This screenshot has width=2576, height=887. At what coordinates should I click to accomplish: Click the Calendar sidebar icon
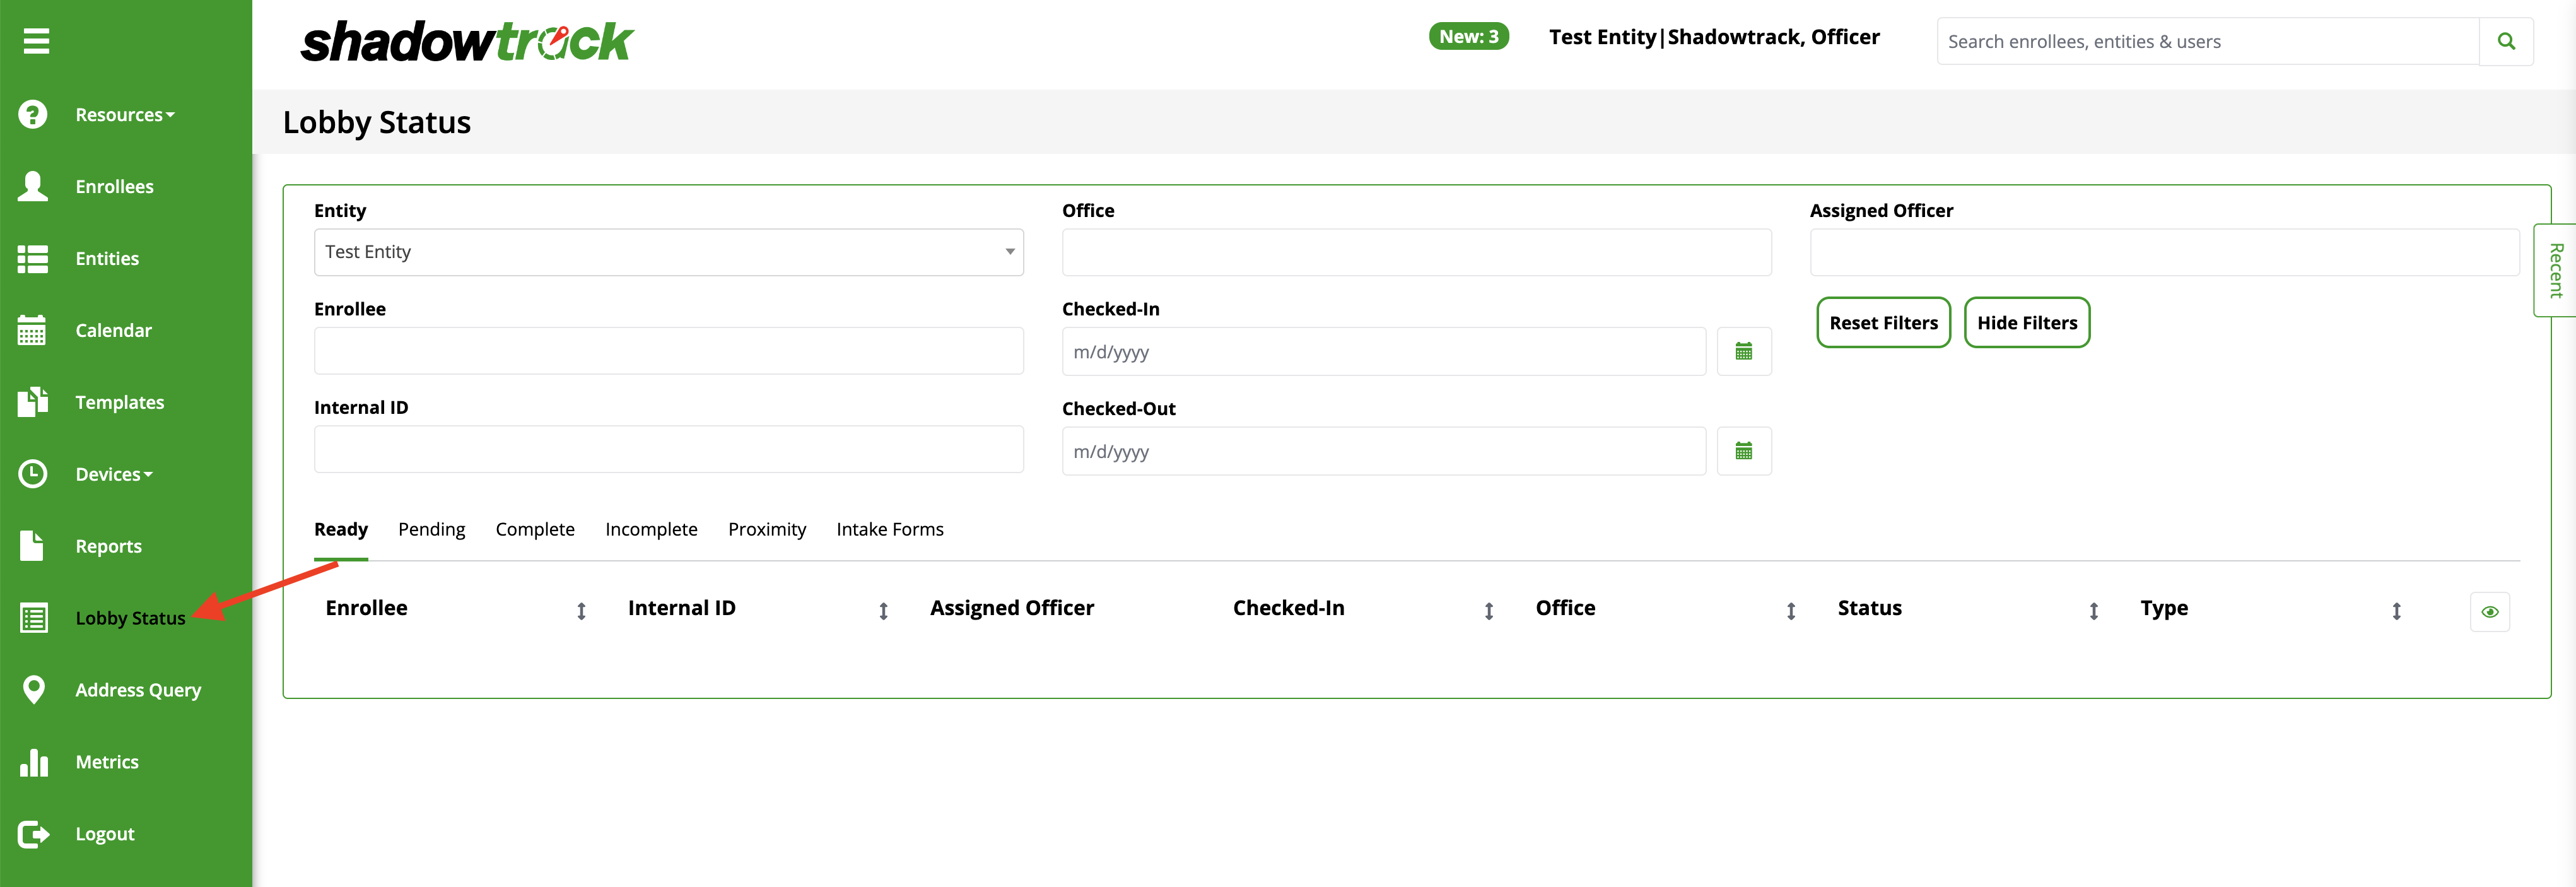click(x=33, y=330)
